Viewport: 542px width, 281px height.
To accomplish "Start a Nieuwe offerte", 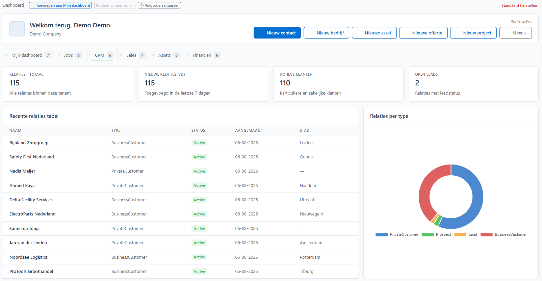I will (423, 33).
